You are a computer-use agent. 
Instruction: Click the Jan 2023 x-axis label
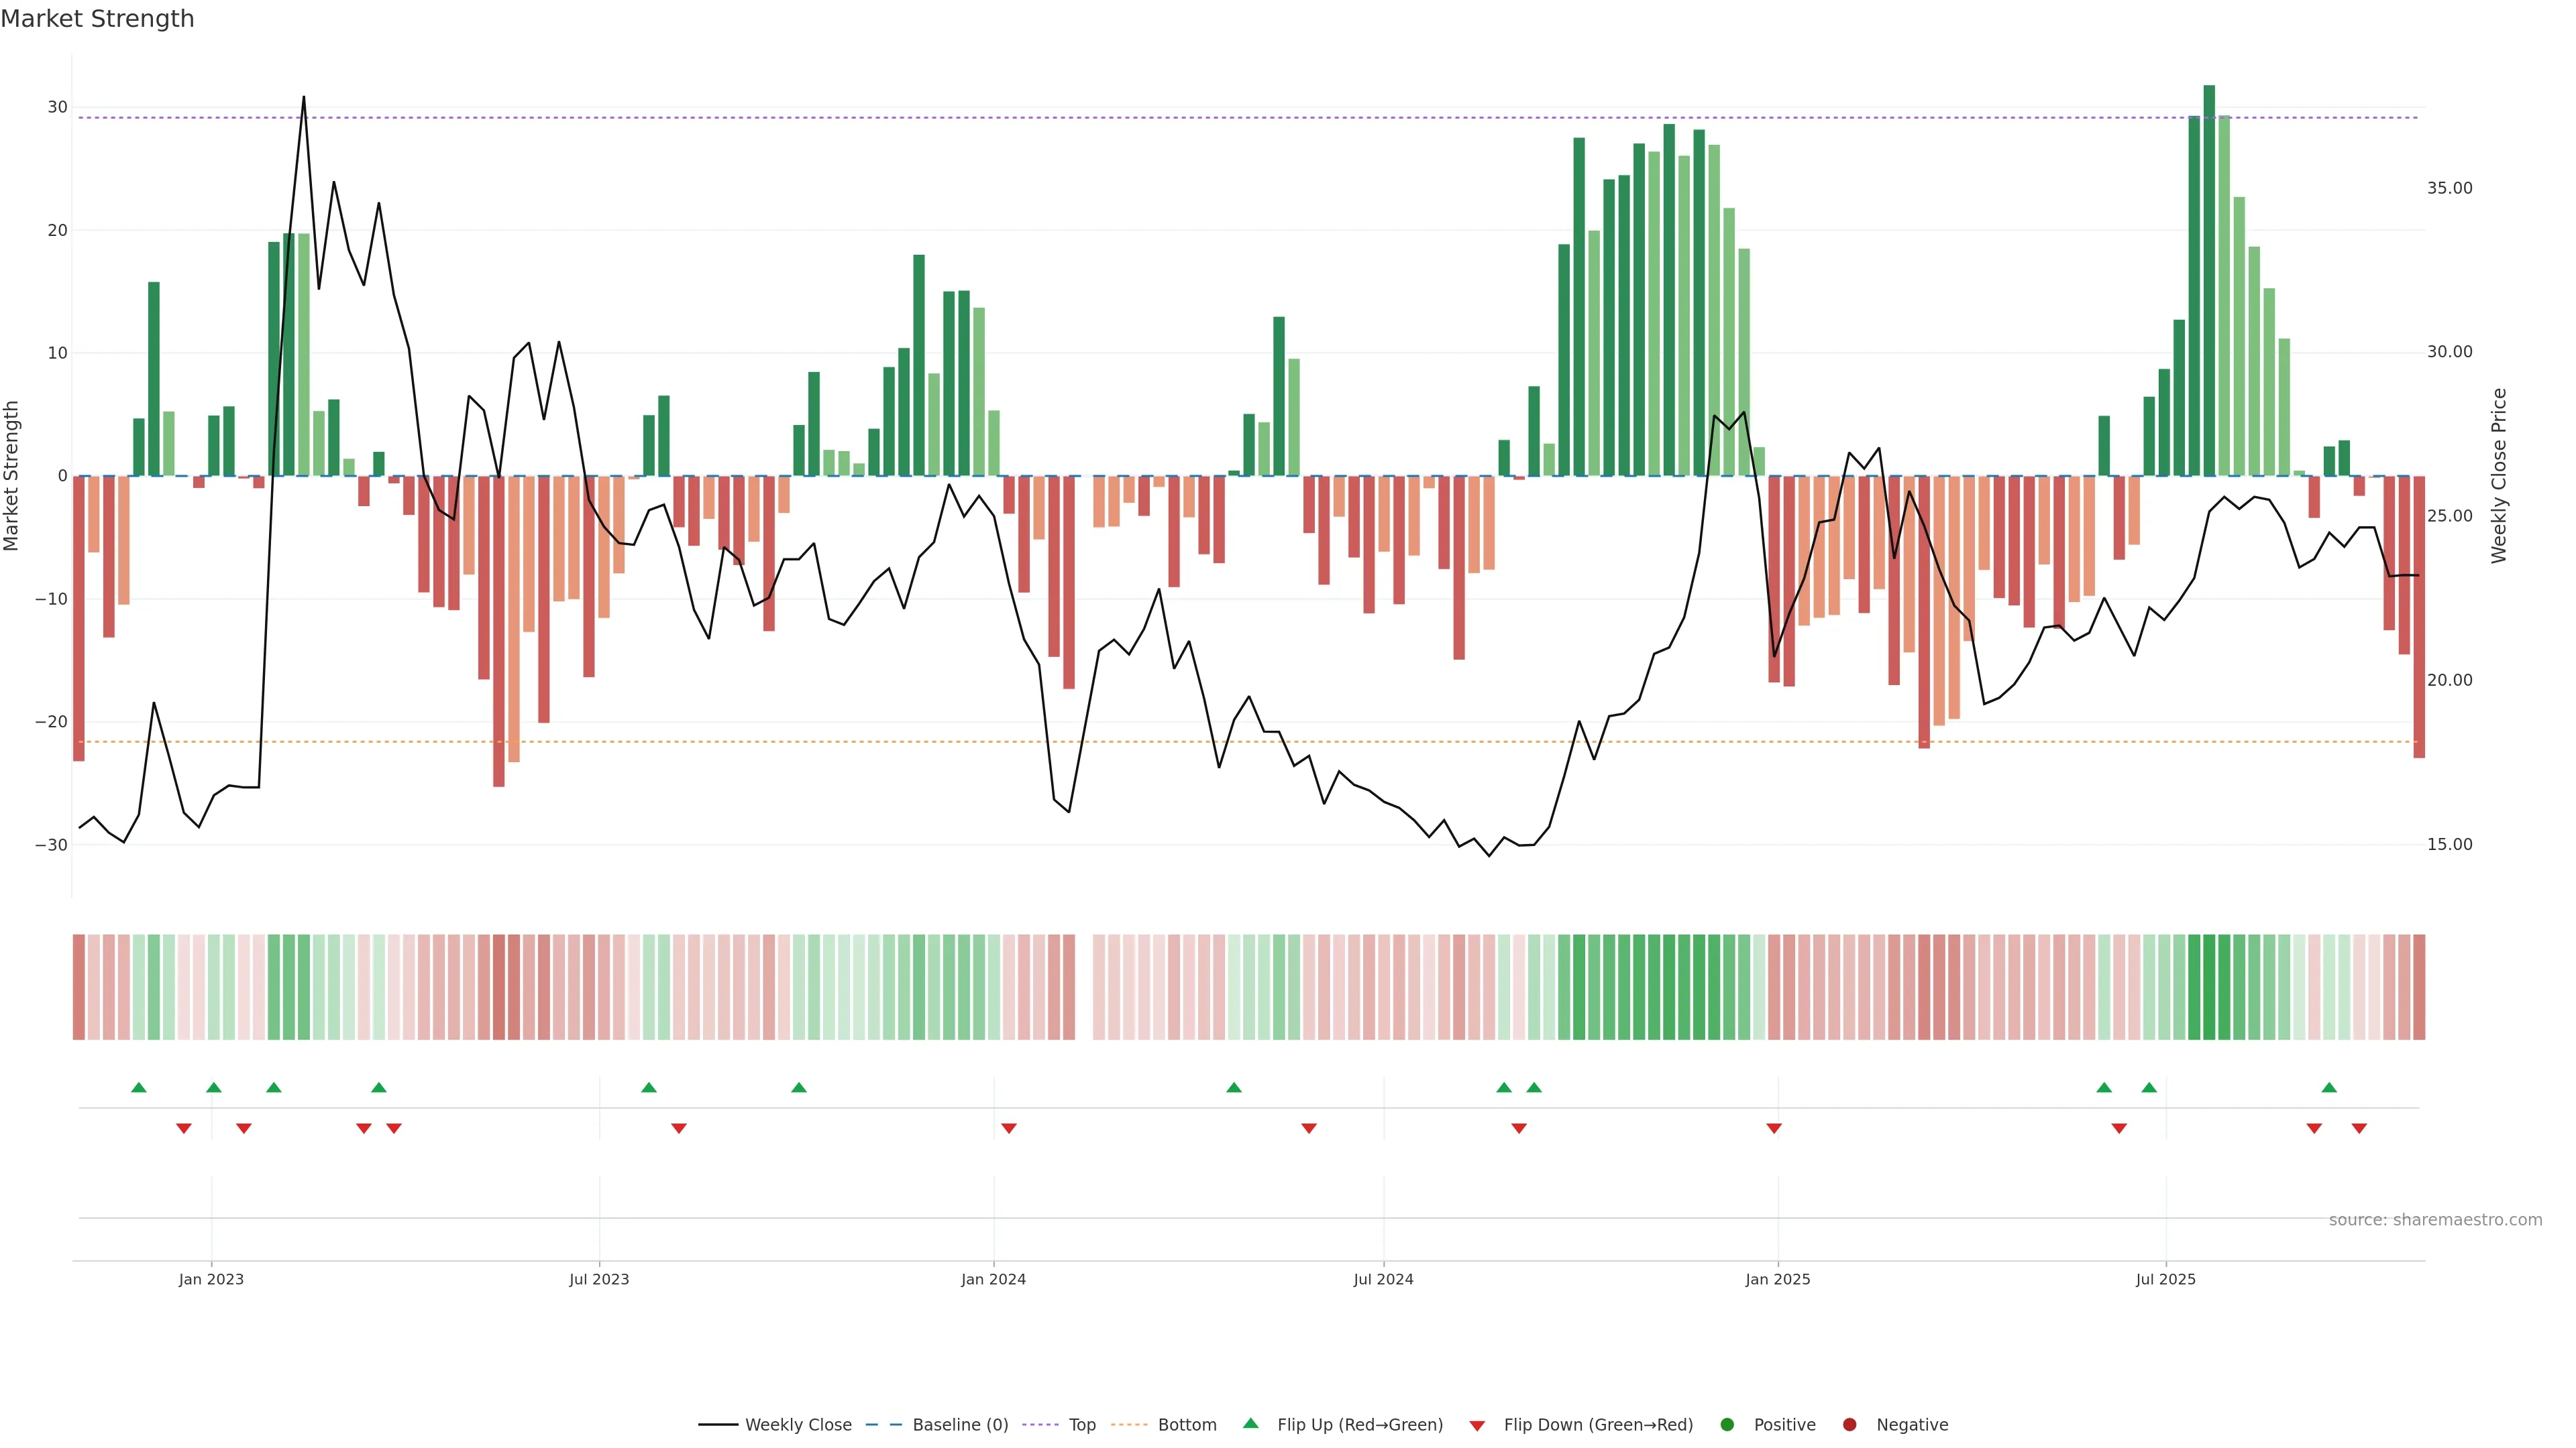click(x=211, y=1279)
